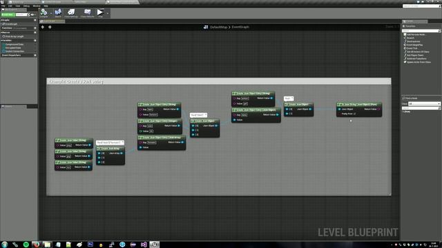Open Class Defaults from the toolbar
The image size is (442, 248).
88,12
